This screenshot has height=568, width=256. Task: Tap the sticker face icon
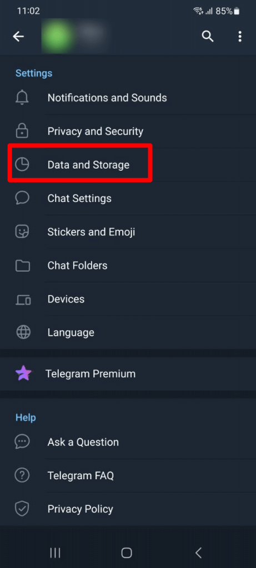[22, 231]
